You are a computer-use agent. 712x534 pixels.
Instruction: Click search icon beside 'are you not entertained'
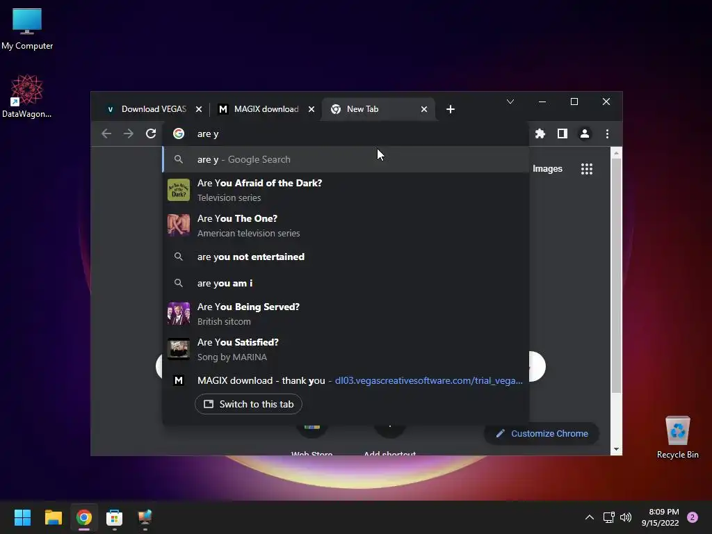tap(179, 257)
